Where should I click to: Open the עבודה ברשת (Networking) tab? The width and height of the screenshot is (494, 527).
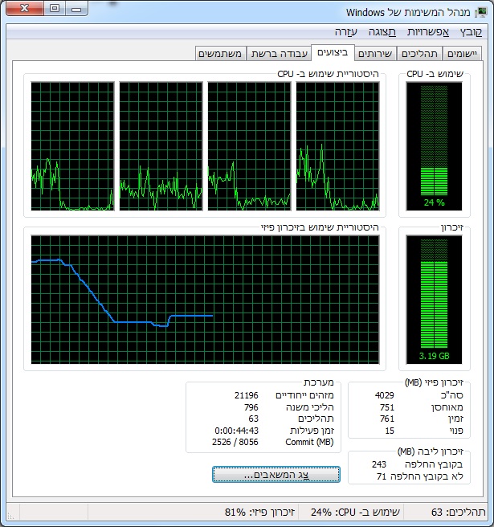click(279, 54)
